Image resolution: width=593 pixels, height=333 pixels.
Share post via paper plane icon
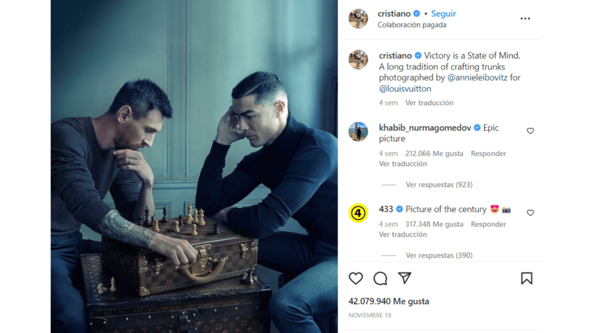tap(405, 278)
